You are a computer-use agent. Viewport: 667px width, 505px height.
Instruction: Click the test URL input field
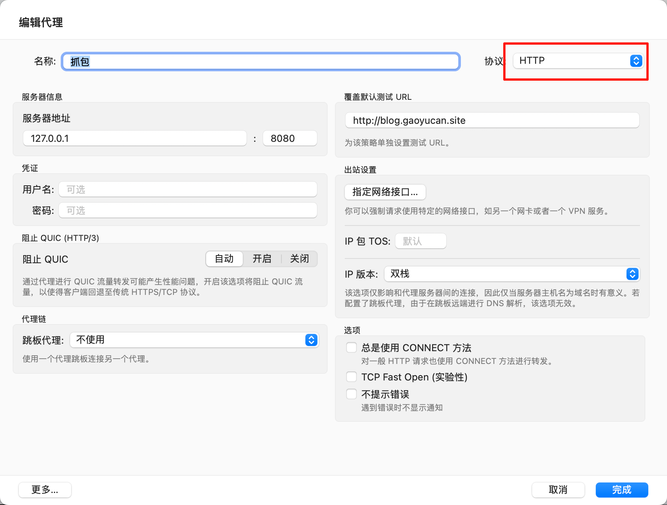coord(492,120)
